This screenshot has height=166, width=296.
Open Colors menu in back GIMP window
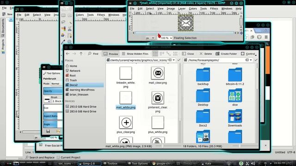pos(80,15)
